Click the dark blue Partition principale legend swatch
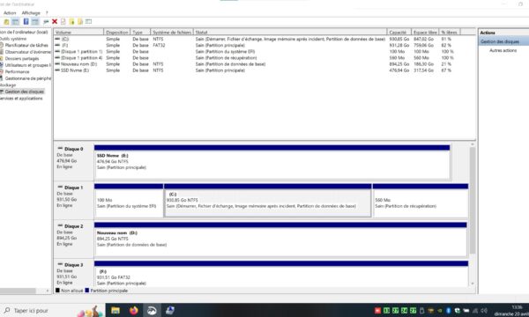 coord(87,291)
